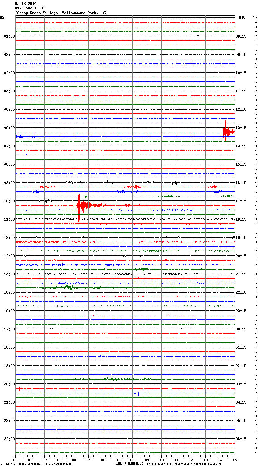
Task: Select the 13:00 MST row label
Action: (x=9, y=256)
